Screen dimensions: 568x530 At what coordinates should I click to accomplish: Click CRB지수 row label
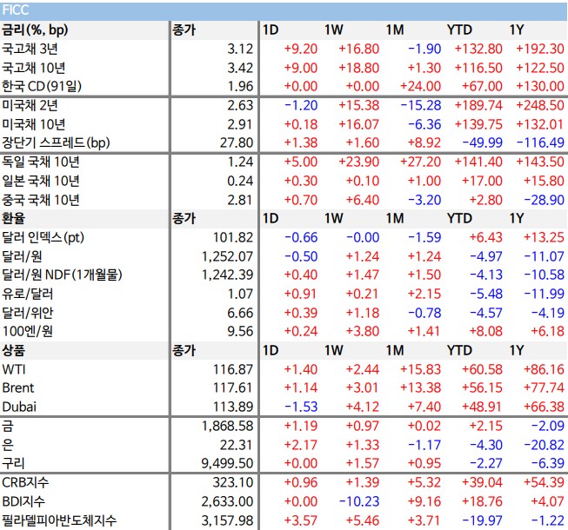pyautogui.click(x=25, y=482)
